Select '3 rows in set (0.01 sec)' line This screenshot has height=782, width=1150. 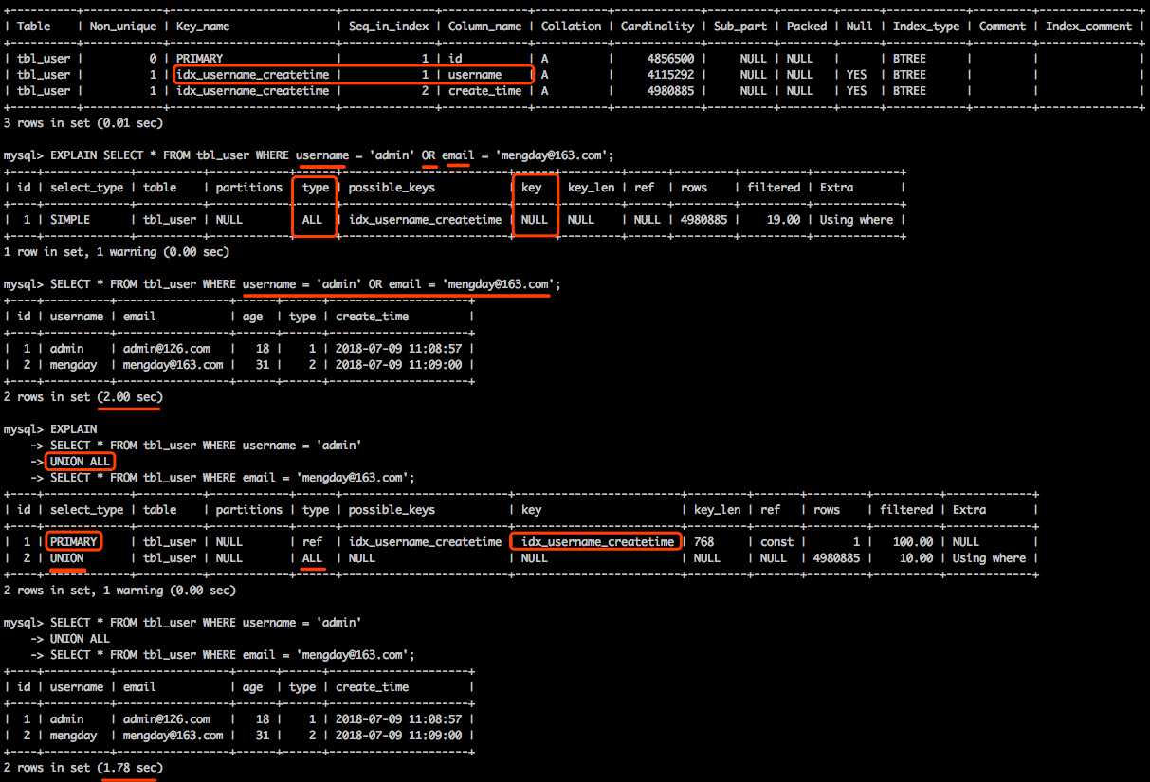click(83, 123)
